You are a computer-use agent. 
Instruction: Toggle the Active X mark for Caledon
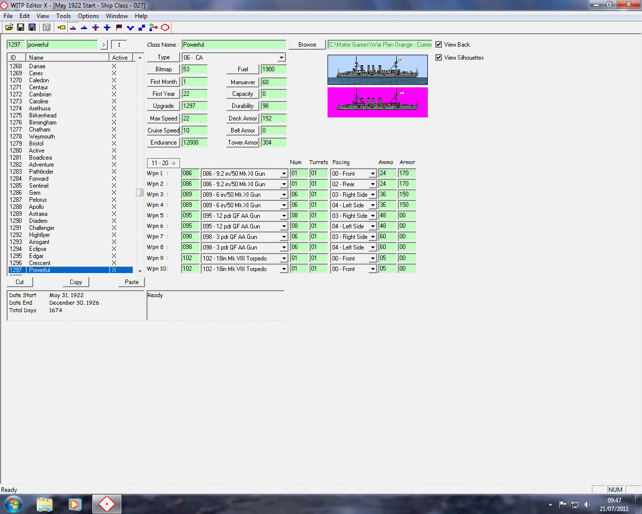(114, 80)
